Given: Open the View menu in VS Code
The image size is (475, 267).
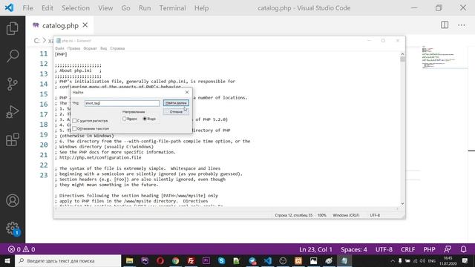Looking at the screenshot, I should pos(105,8).
